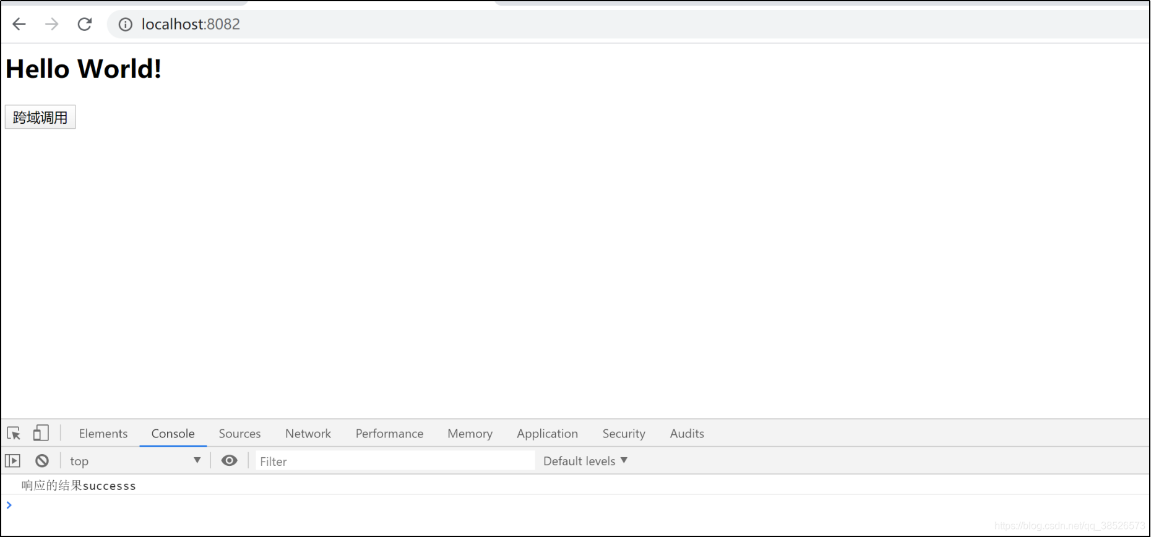Switch to the Audits tab
This screenshot has width=1151, height=537.
pos(687,434)
